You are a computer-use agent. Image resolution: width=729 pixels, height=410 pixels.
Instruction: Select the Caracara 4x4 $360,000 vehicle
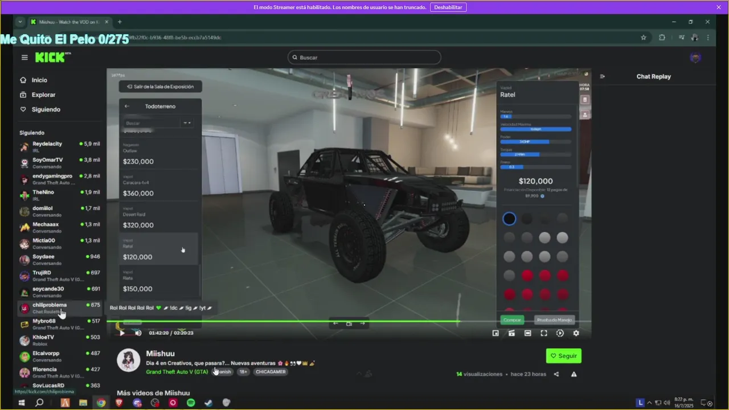pos(159,186)
